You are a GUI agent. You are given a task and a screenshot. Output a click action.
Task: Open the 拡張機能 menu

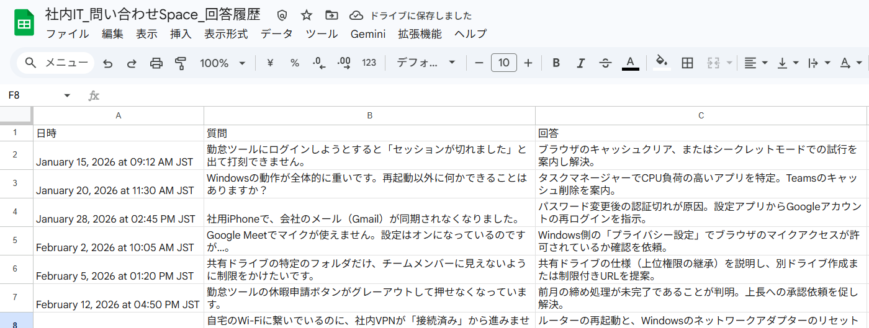click(420, 34)
